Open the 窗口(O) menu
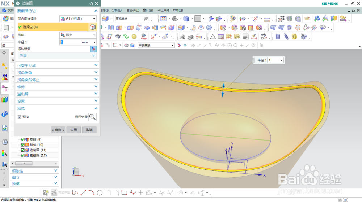The height and width of the screenshot is (203, 362). tap(148, 10)
